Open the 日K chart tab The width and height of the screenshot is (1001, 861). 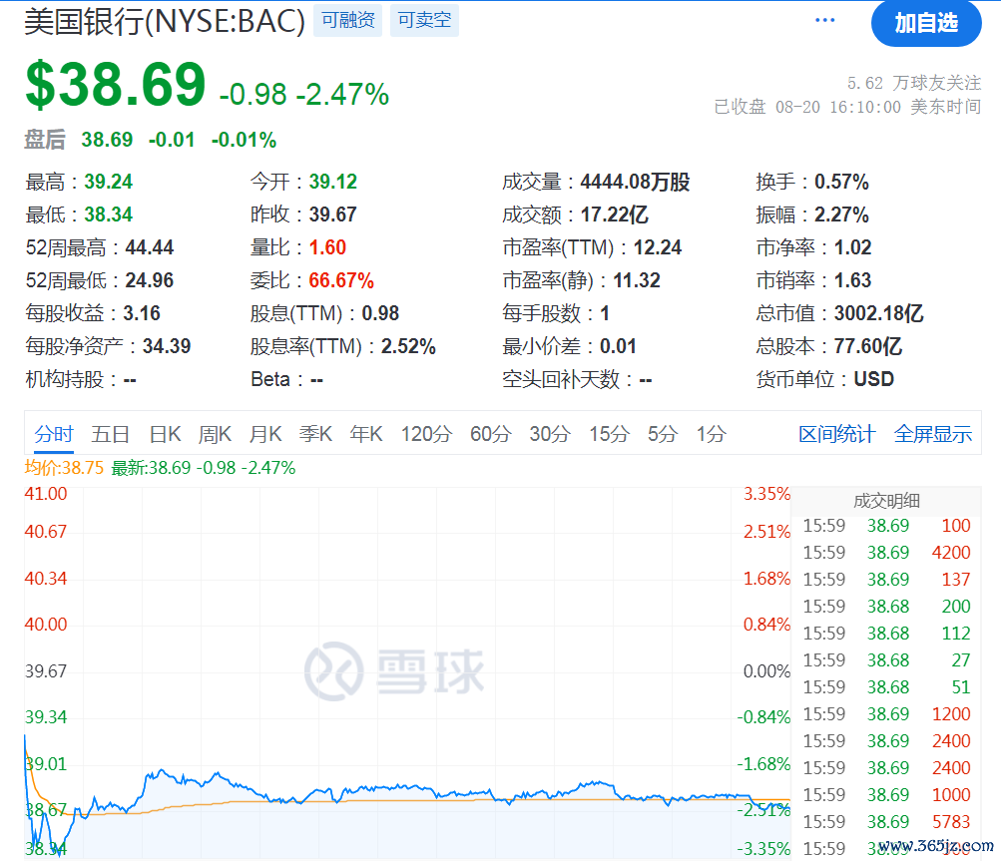(166, 435)
